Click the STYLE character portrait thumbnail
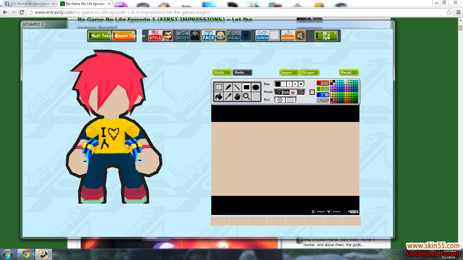This screenshot has height=260, width=463. point(167,36)
